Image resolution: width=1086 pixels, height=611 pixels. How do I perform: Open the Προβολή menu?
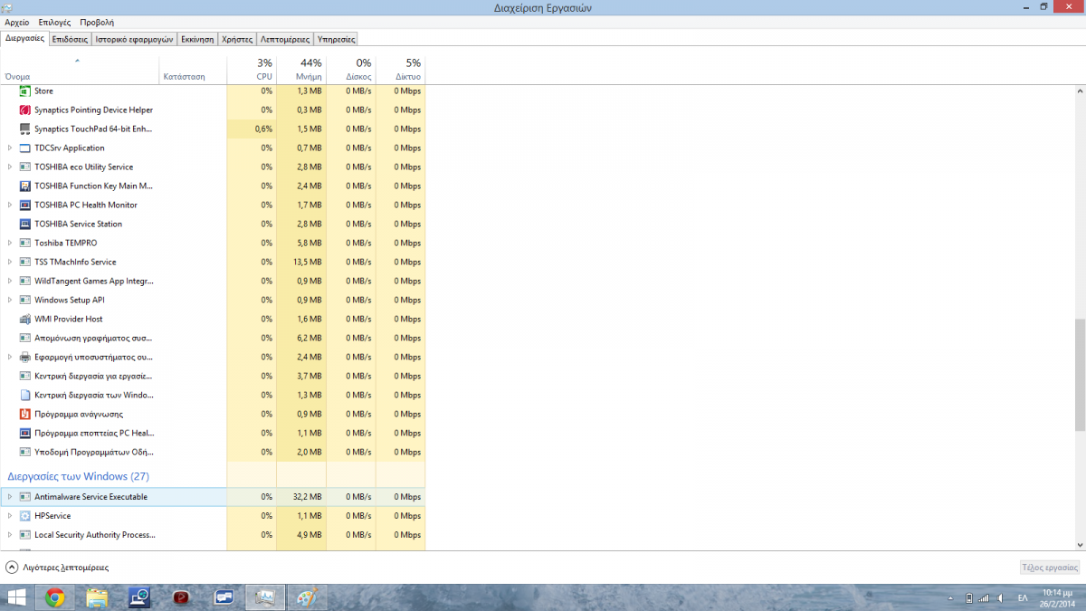click(97, 22)
